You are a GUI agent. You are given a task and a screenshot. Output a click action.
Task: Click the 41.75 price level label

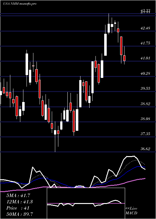(x=145, y=43)
